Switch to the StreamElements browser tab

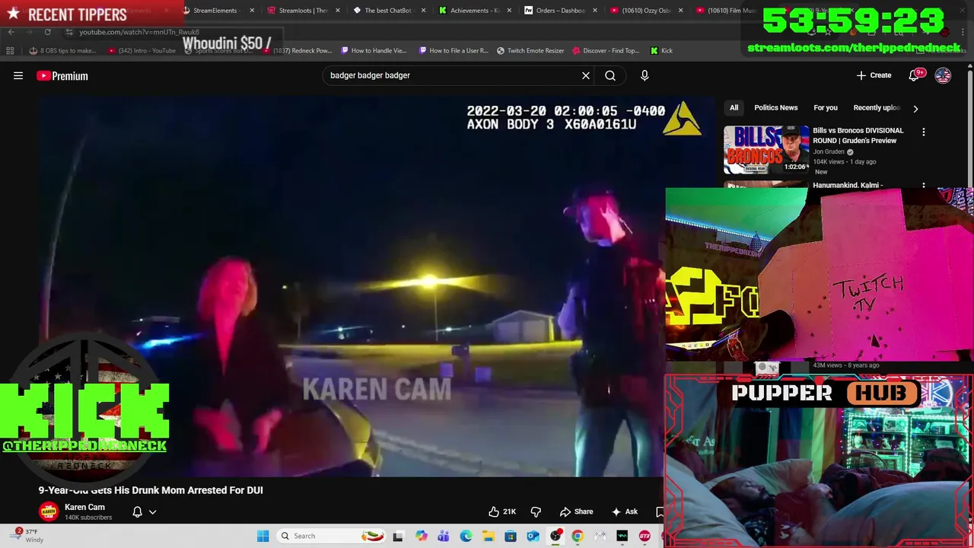[x=215, y=11]
